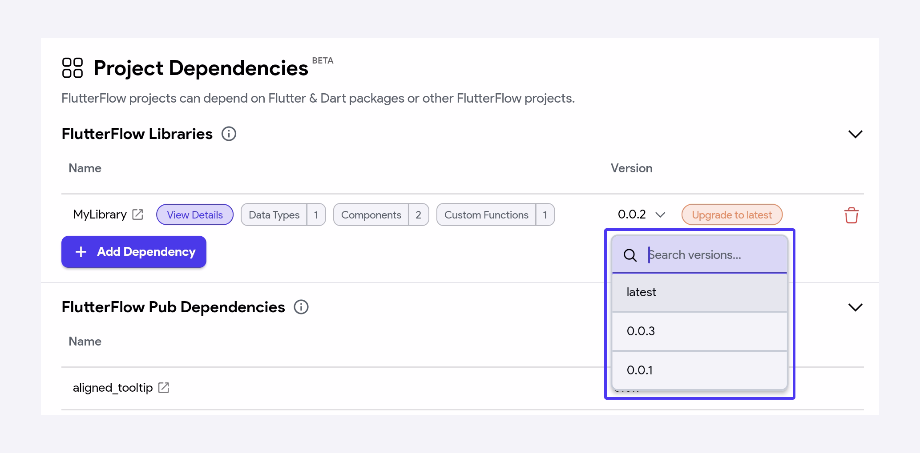This screenshot has height=453, width=920.
Task: Choose version 0.0.3 from the list
Action: [700, 331]
